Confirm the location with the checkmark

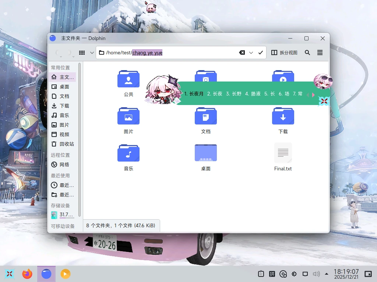260,53
